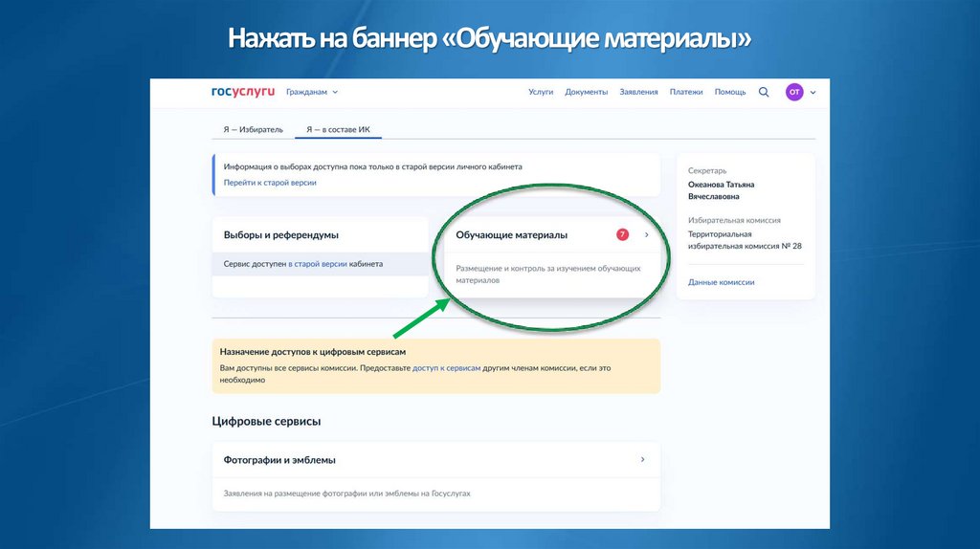
Task: Open the Обучающие материалы banner title
Action: coord(511,235)
